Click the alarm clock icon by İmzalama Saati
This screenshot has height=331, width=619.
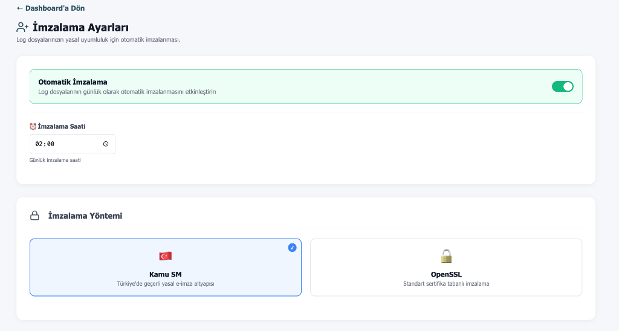pyautogui.click(x=33, y=126)
